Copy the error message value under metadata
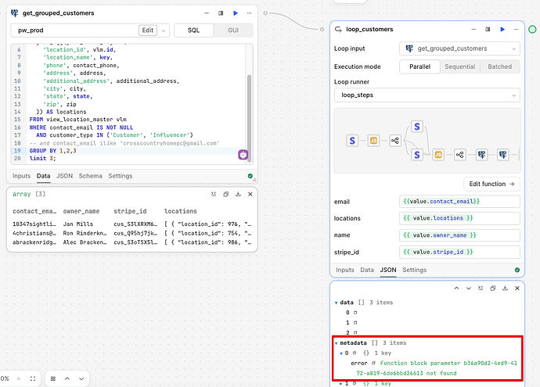The image size is (540, 387). pos(373,363)
